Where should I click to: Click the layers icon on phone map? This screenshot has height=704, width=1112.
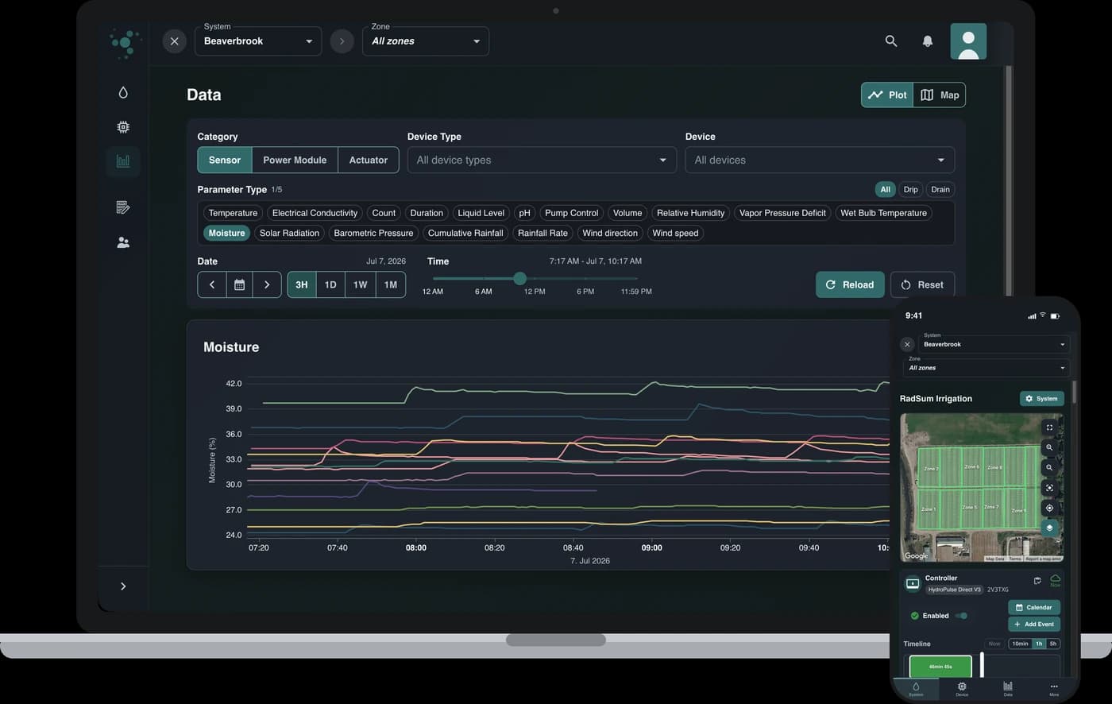[1049, 528]
